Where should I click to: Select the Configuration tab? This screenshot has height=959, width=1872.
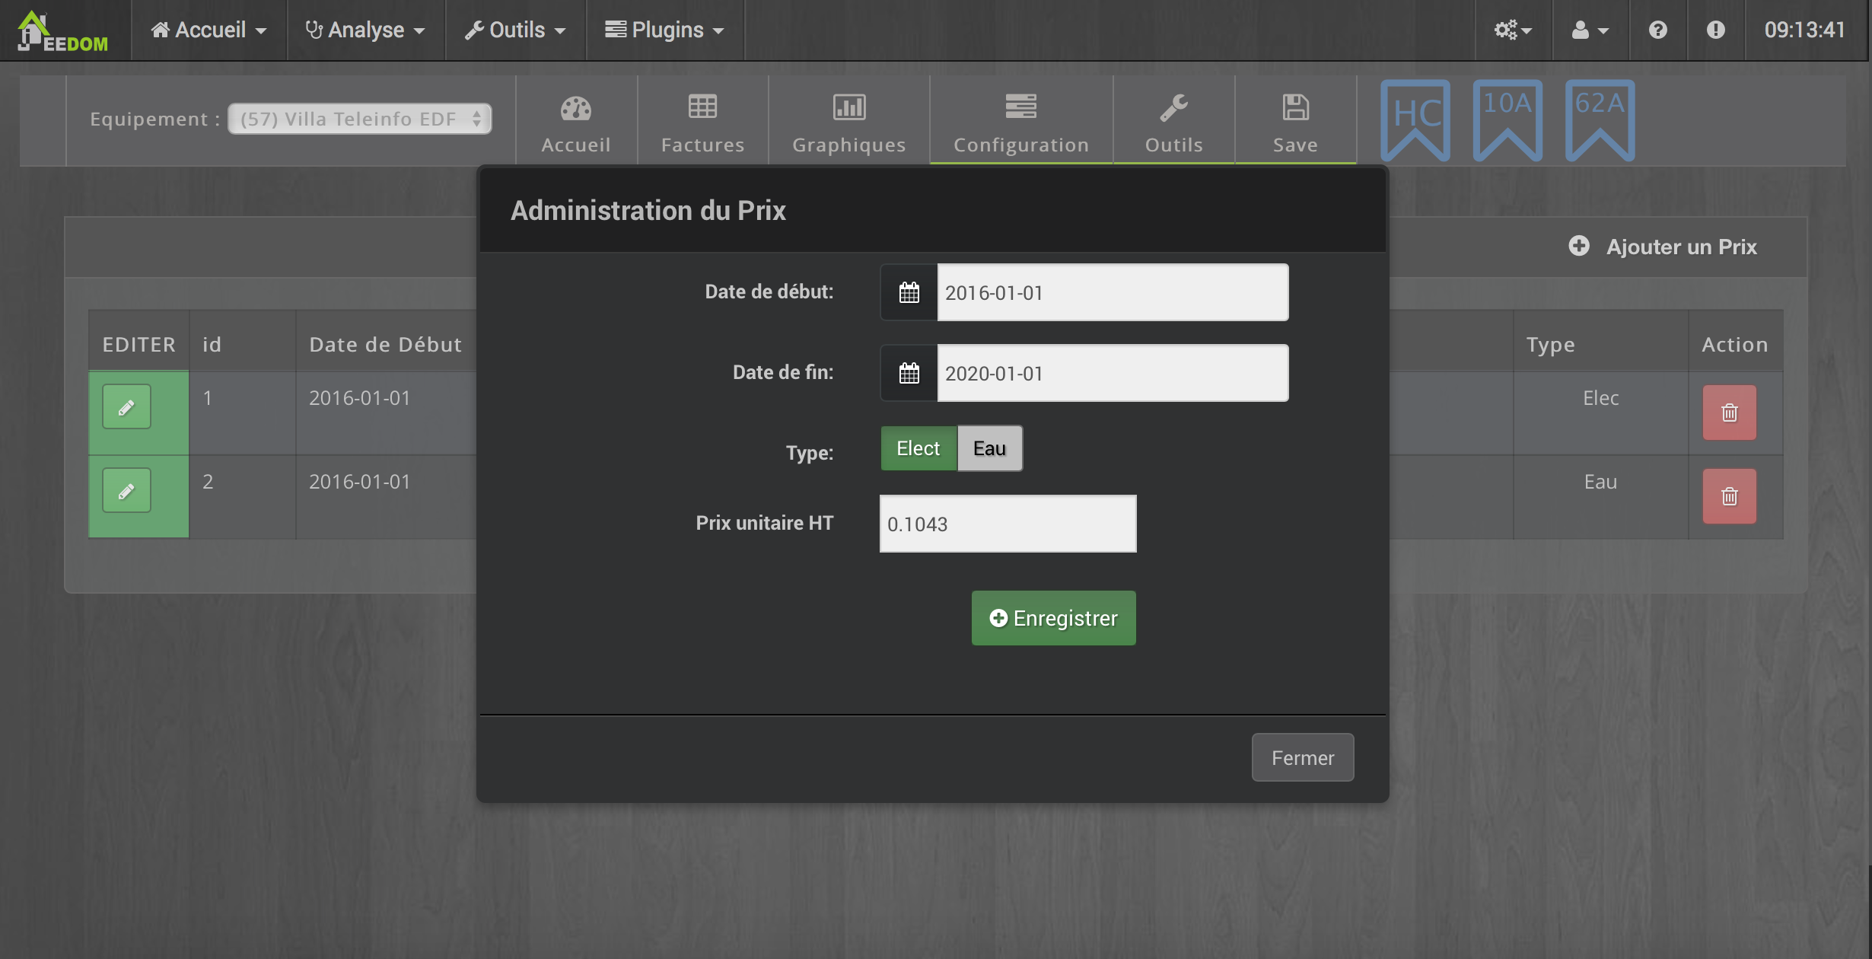(x=1021, y=120)
